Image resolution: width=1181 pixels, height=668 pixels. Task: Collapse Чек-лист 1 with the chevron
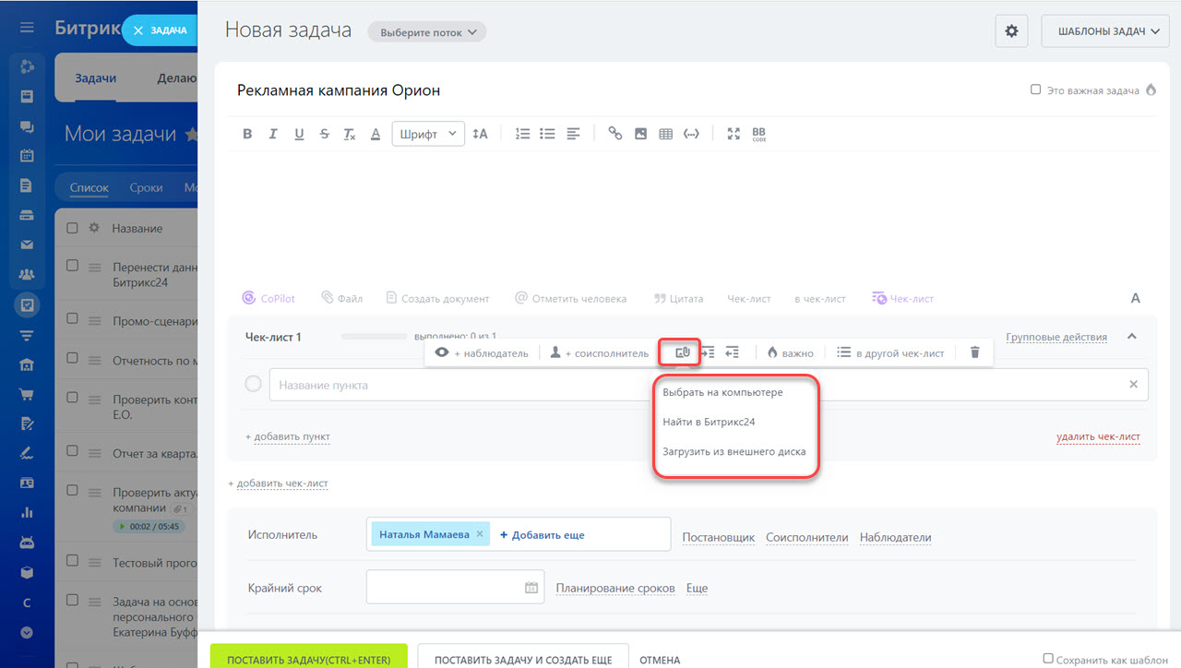click(1132, 337)
